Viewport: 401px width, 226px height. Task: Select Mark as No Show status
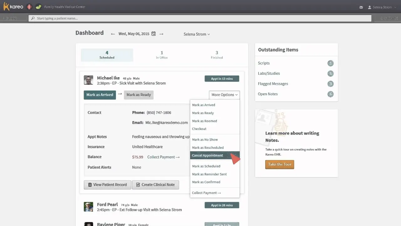click(x=205, y=139)
